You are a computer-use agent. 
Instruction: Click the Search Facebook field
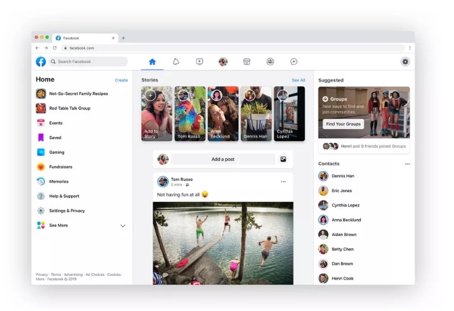click(x=88, y=61)
